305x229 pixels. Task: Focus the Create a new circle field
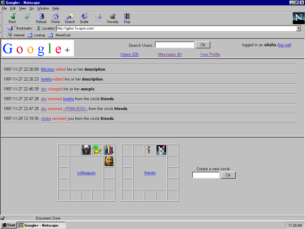click(x=206, y=175)
